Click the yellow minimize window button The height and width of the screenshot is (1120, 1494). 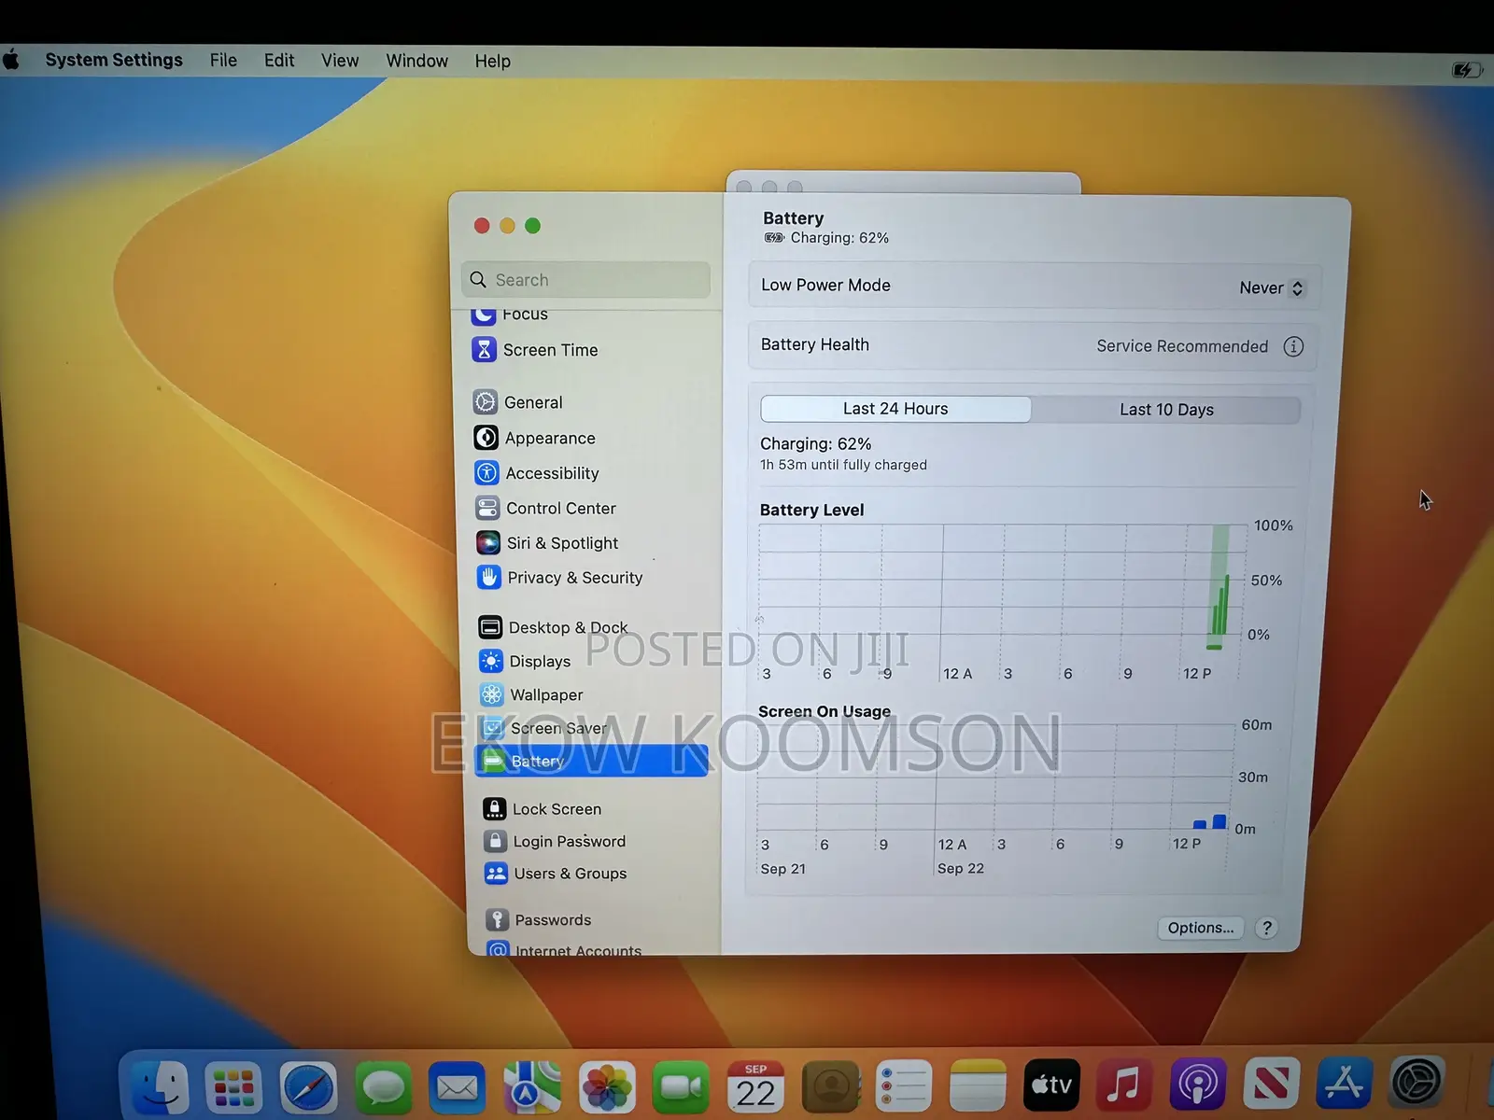click(x=507, y=225)
